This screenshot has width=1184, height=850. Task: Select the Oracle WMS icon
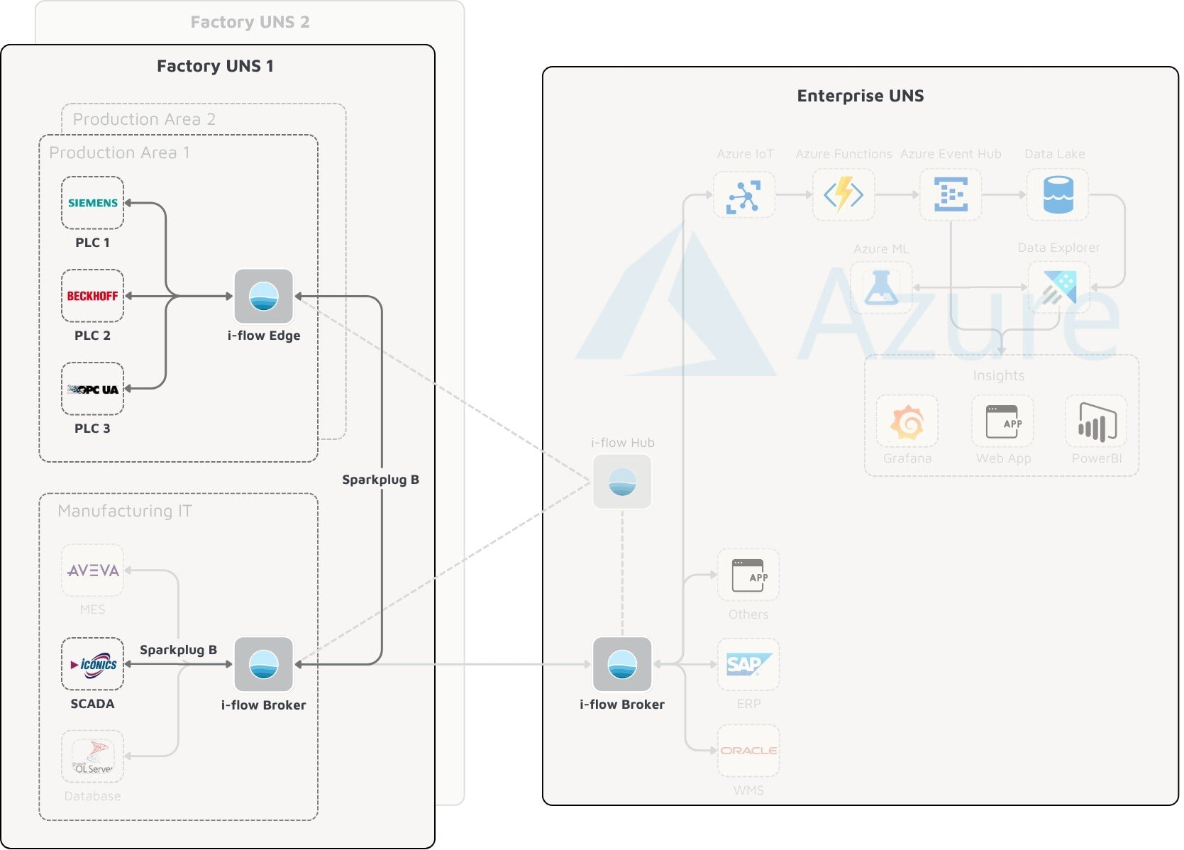coord(748,751)
